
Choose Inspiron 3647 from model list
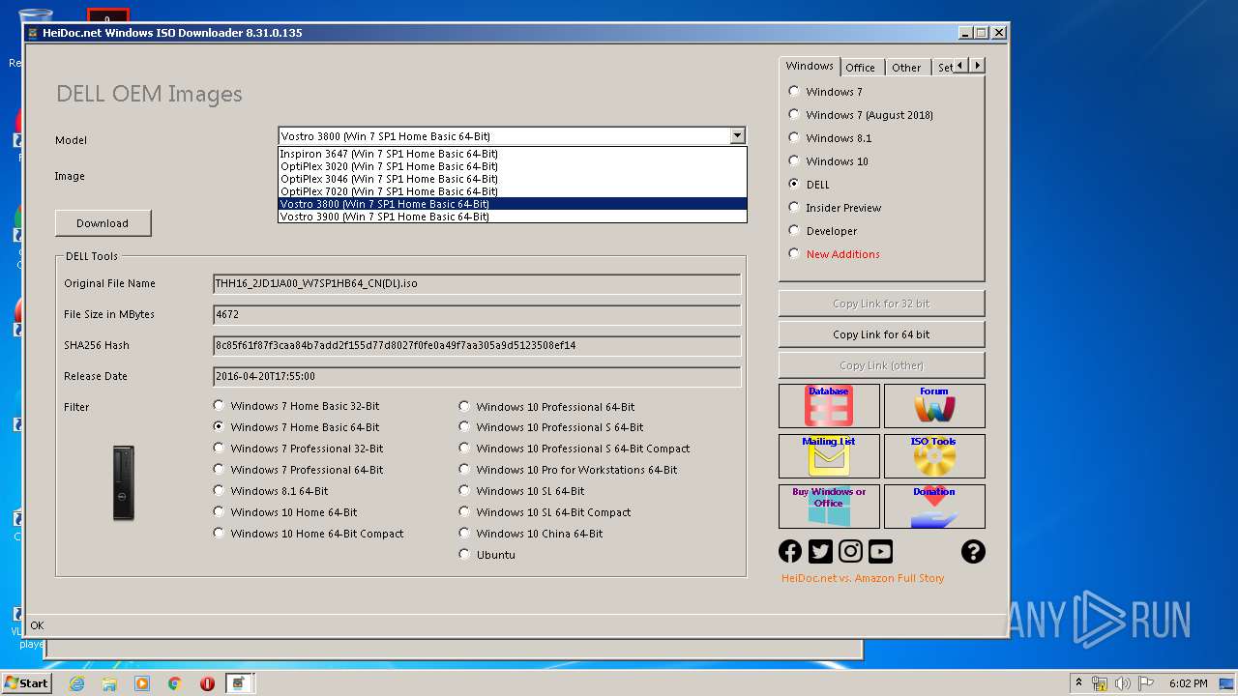pyautogui.click(x=513, y=154)
